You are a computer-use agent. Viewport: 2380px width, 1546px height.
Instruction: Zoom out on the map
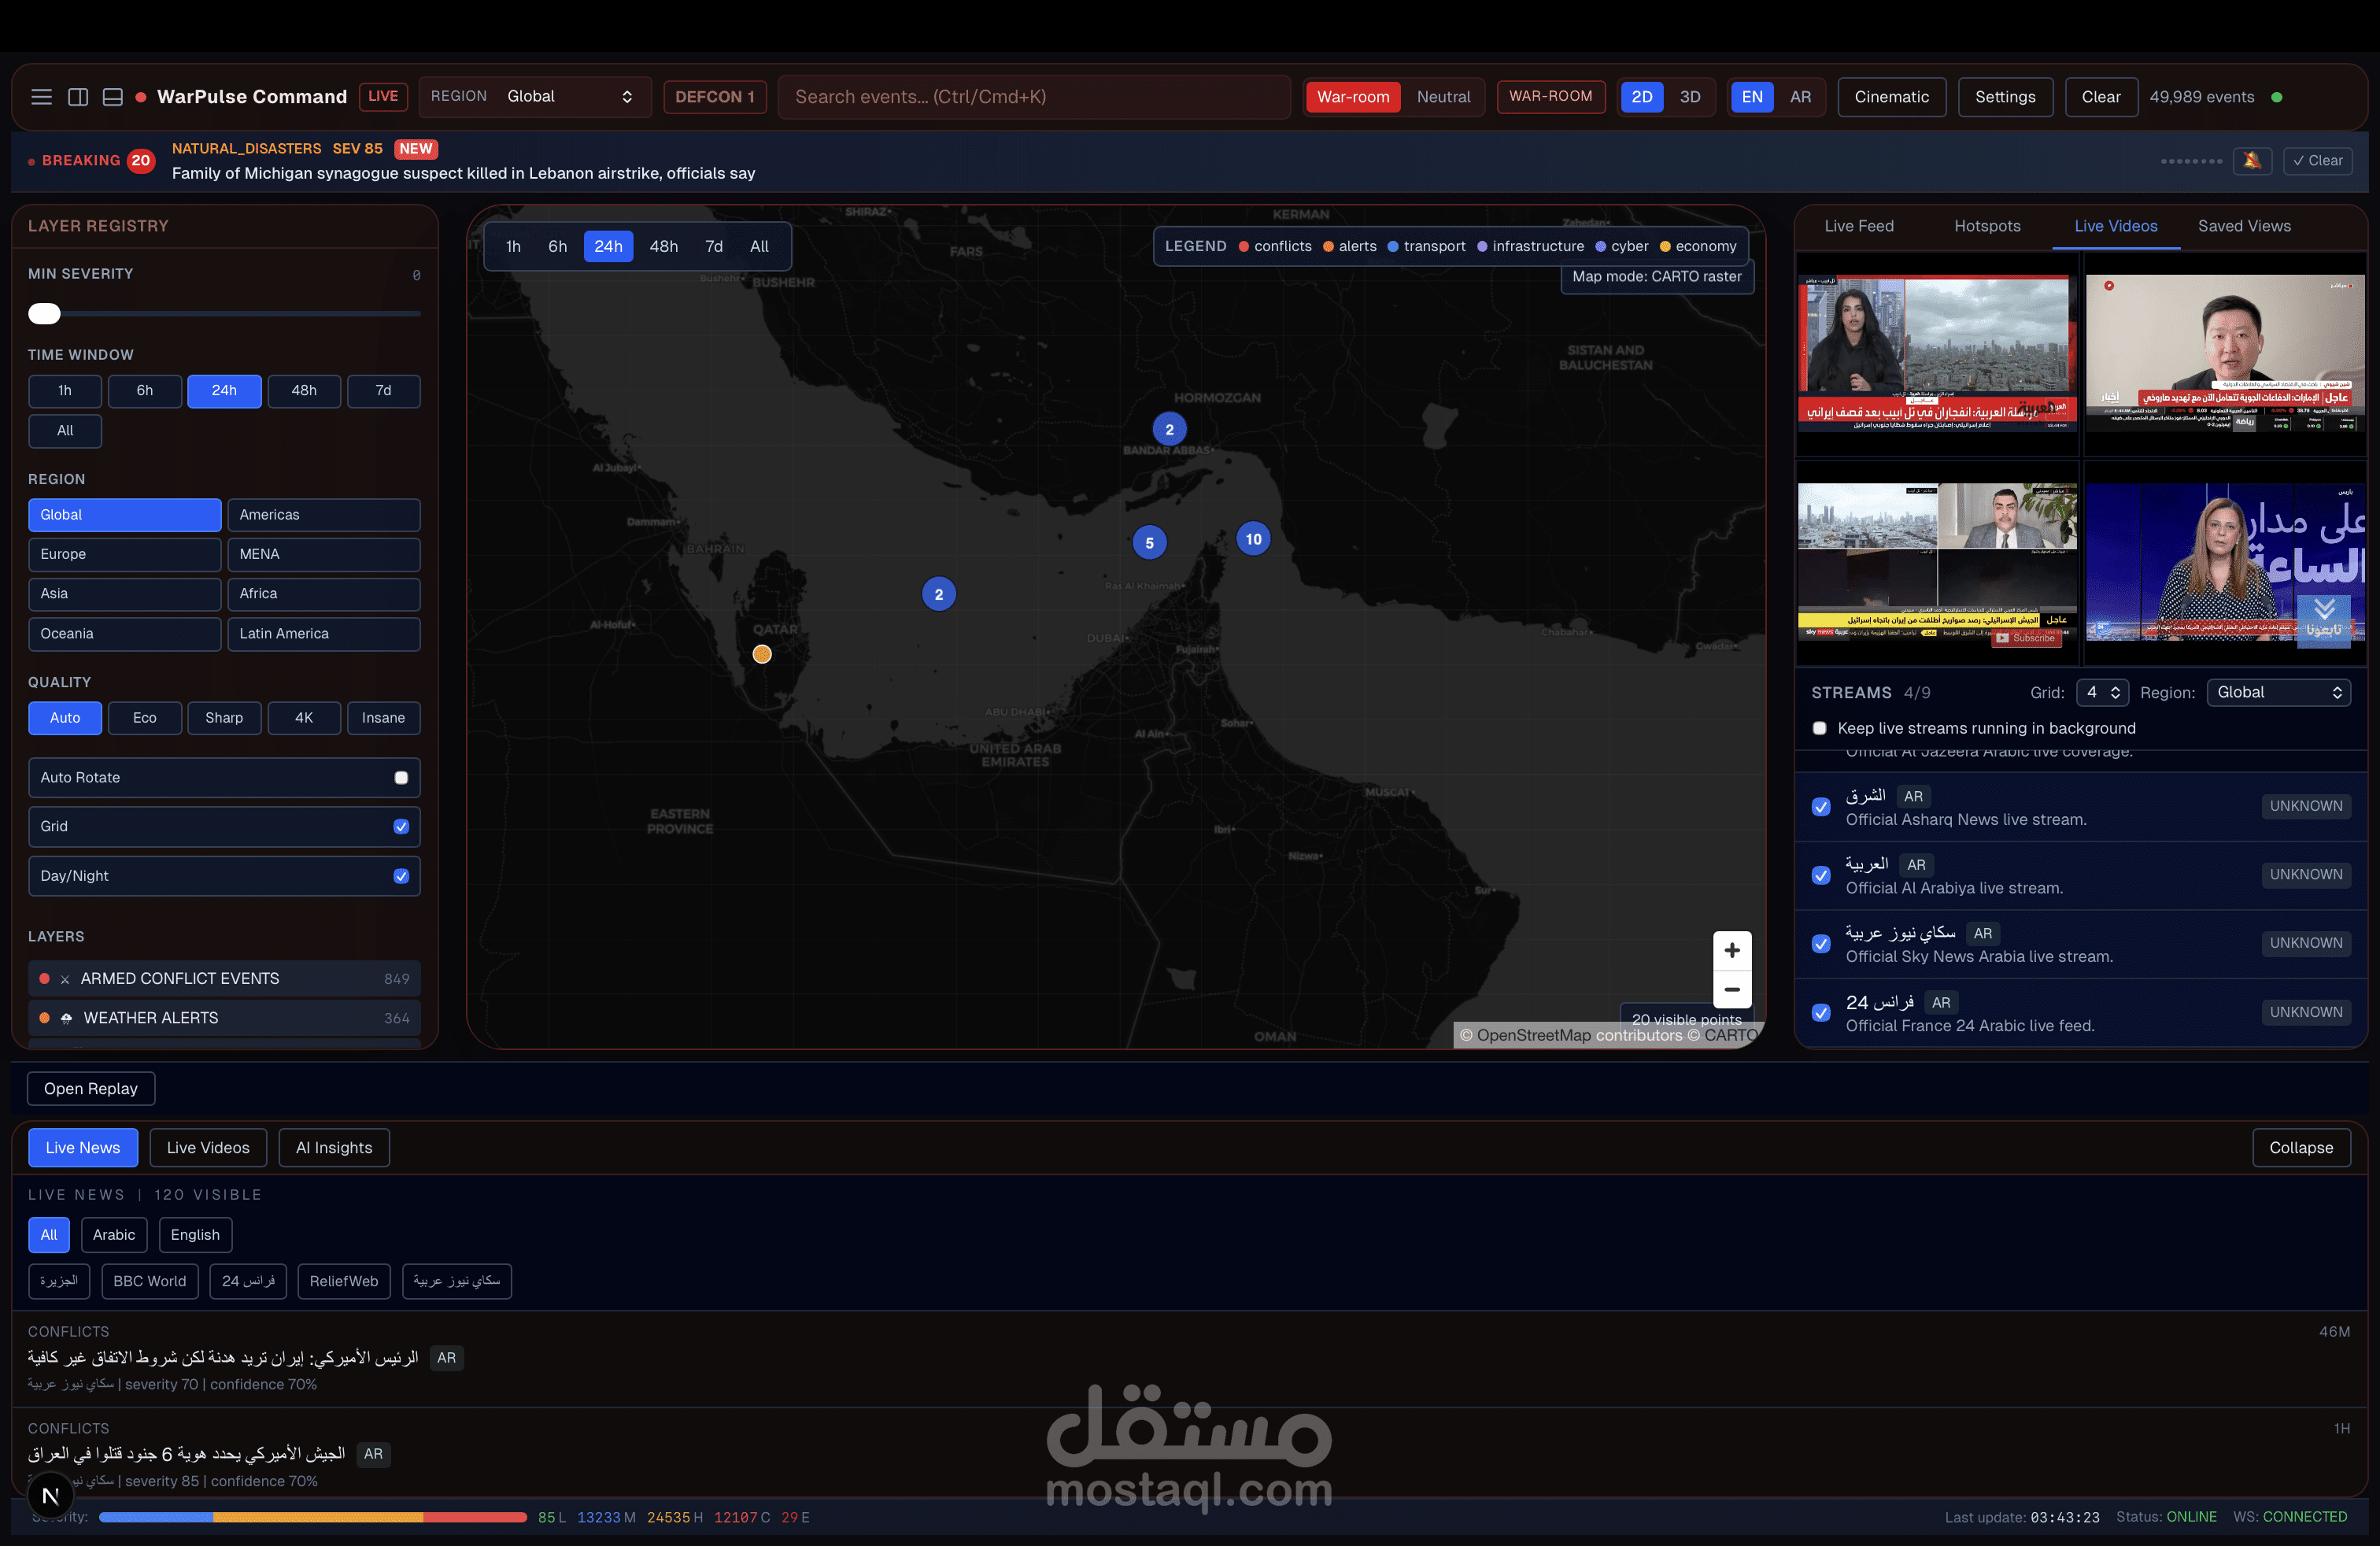pos(1732,990)
